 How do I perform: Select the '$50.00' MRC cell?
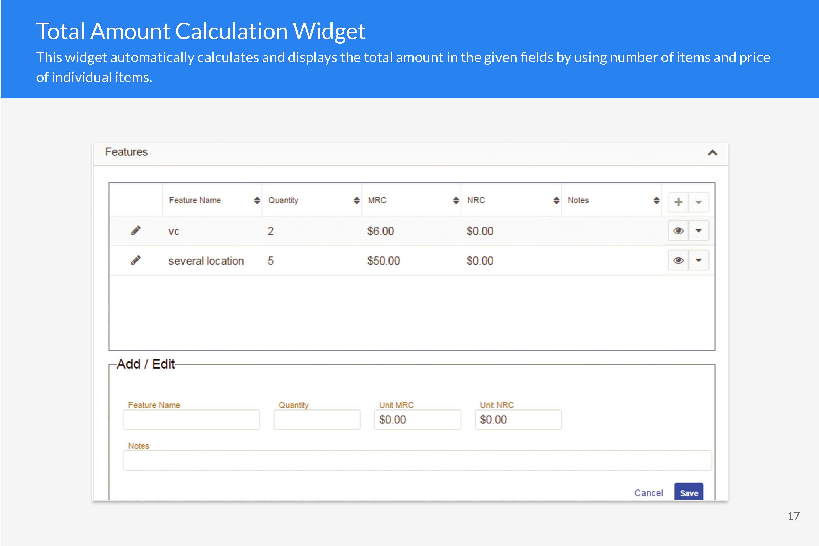(x=384, y=260)
